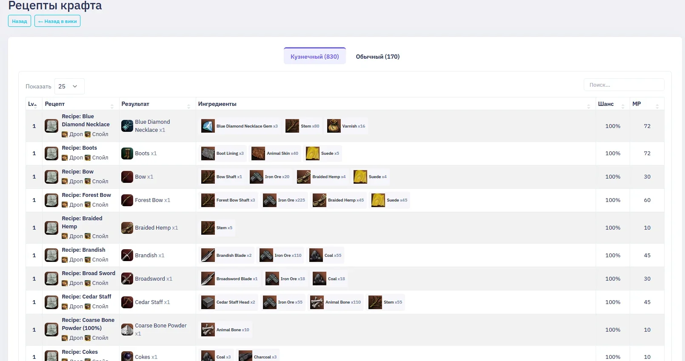Focus the Поиск search field
This screenshot has height=361, width=685.
point(623,85)
